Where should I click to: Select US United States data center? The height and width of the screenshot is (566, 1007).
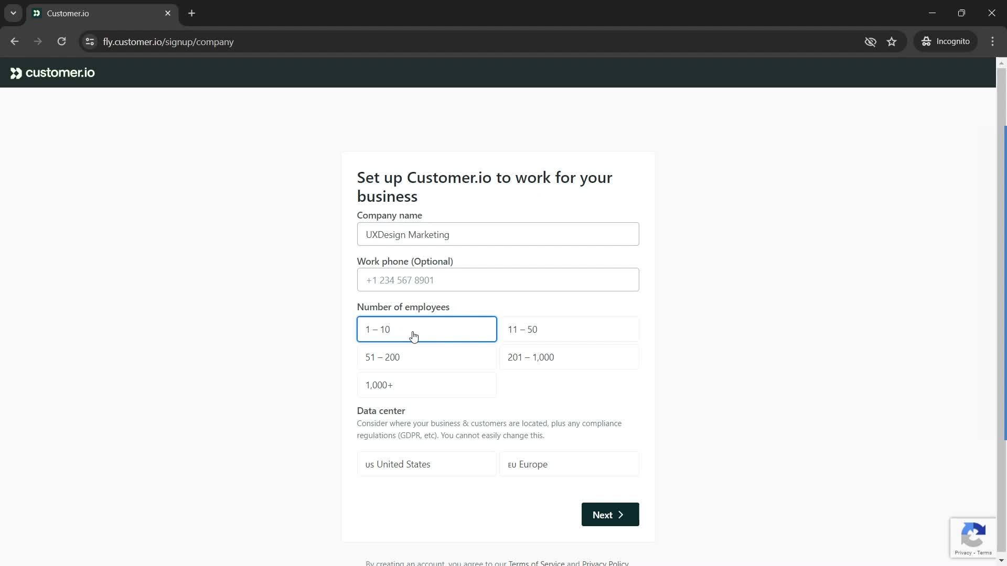click(427, 465)
